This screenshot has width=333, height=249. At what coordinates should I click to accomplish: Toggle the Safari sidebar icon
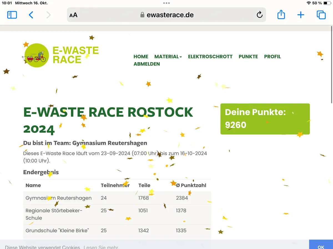[12, 15]
